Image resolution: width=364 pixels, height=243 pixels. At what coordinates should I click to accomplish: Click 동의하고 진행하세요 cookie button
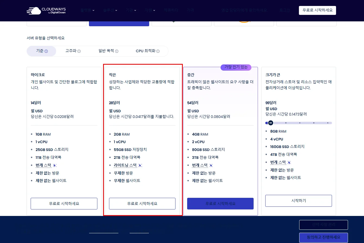pyautogui.click(x=324, y=237)
